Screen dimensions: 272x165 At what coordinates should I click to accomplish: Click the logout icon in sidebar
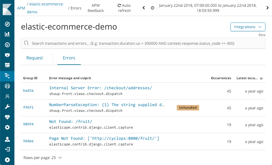[x=7, y=150]
